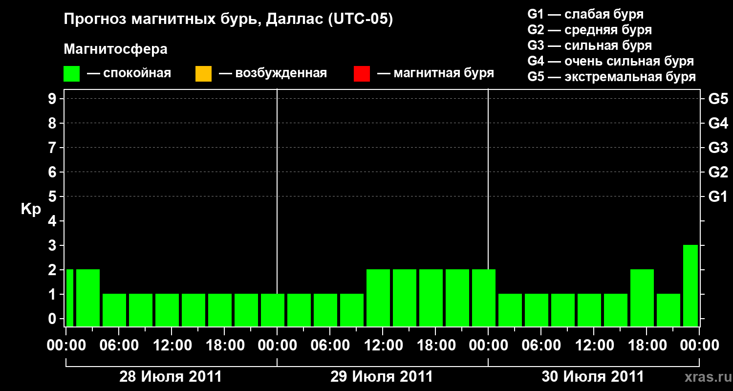Click the Kp 2 bar crossing midnight into 30 Июля
Image resolution: width=733 pixels, height=391 pixels.
point(484,298)
